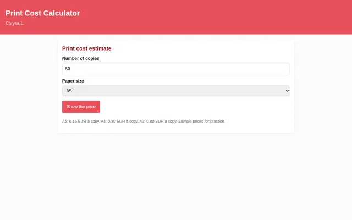Click the Show the price button
The width and height of the screenshot is (352, 220).
coord(81,107)
